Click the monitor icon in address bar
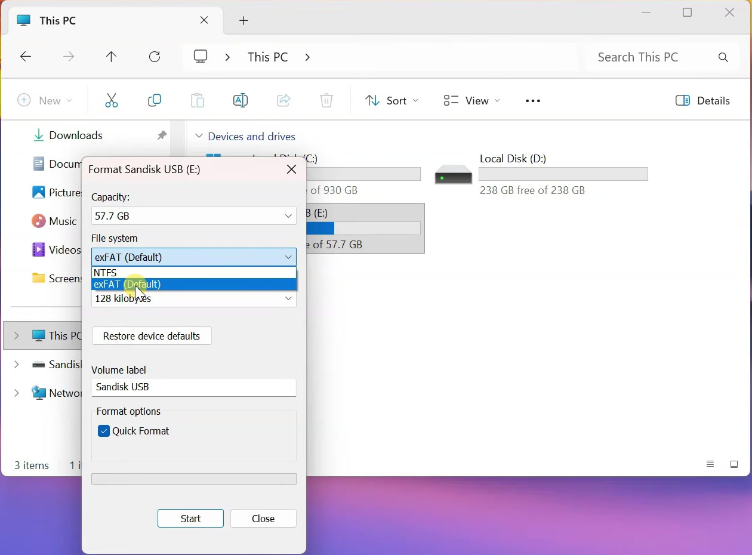This screenshot has width=752, height=555. pos(201,57)
